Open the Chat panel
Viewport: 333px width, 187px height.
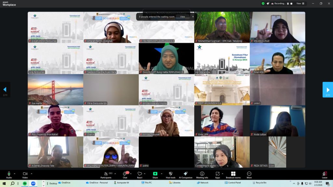pyautogui.click(x=125, y=174)
